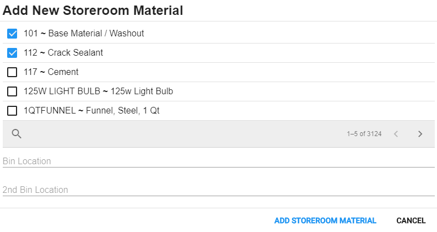Uncheck the 112 Crack Sealant checkbox
Viewport: 437px width, 232px height.
pos(12,53)
